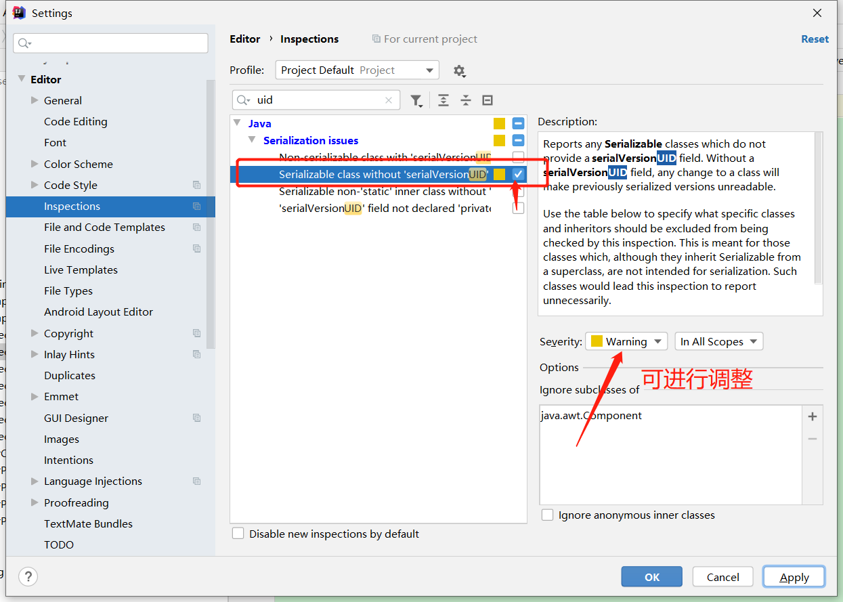This screenshot has width=843, height=602.
Task: Click the Help question mark icon
Action: 27,576
